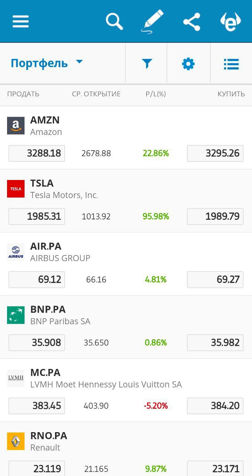This screenshot has width=252, height=476.
Task: Sell TSLA at 1985.31
Action: 37,216
